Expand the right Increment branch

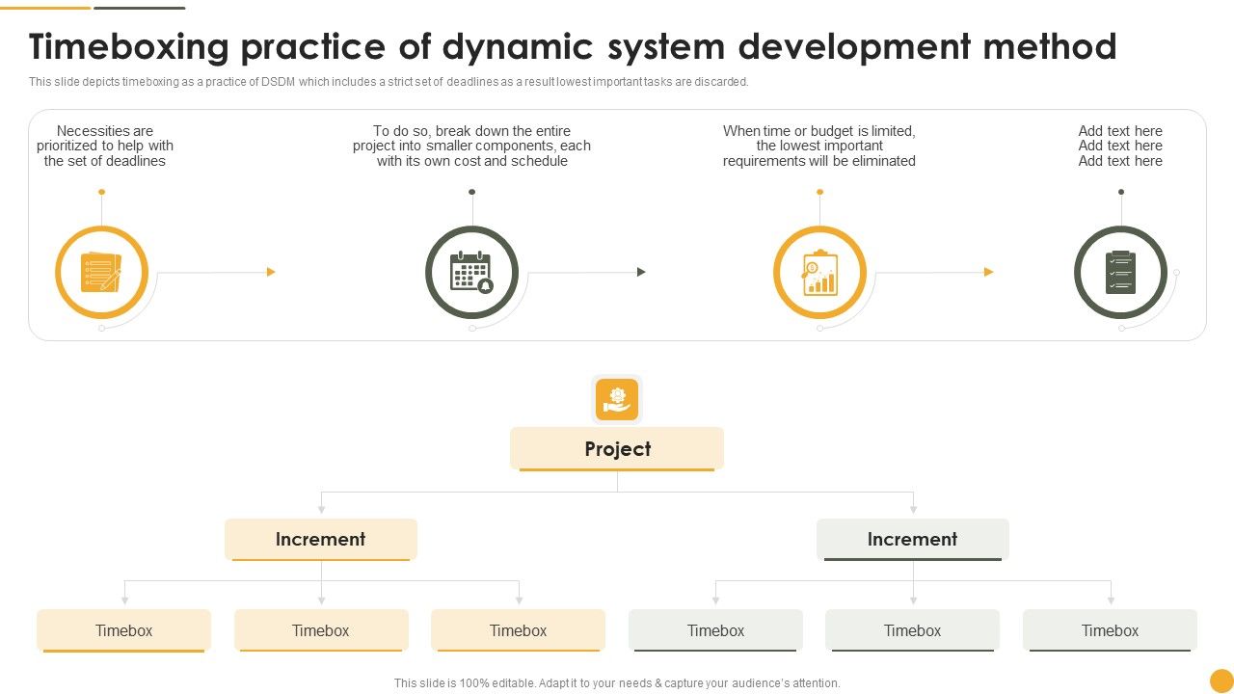(912, 539)
